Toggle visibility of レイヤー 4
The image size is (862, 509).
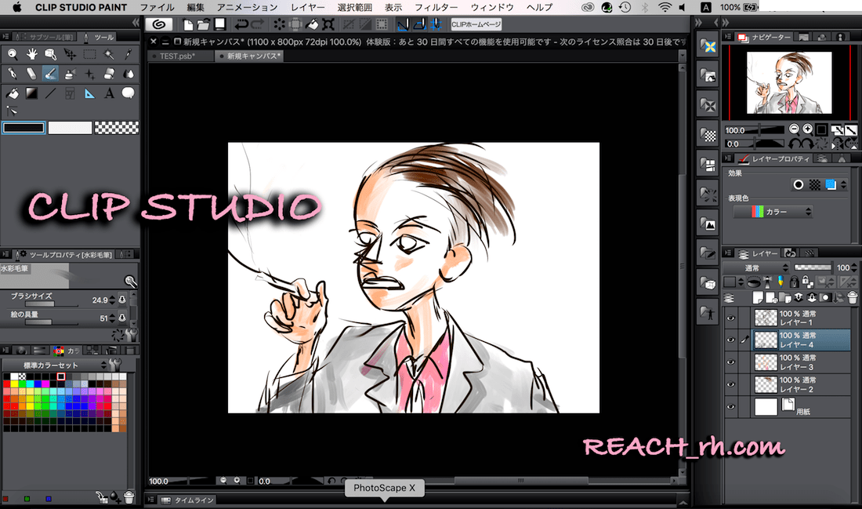730,340
